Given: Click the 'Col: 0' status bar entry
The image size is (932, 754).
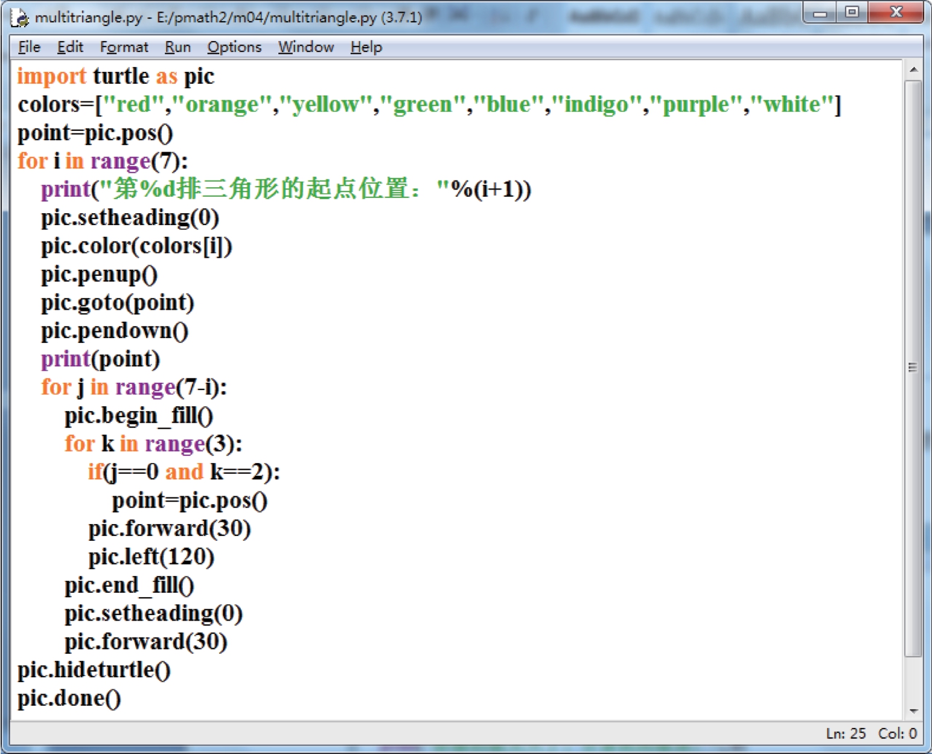Looking at the screenshot, I should coord(898,733).
